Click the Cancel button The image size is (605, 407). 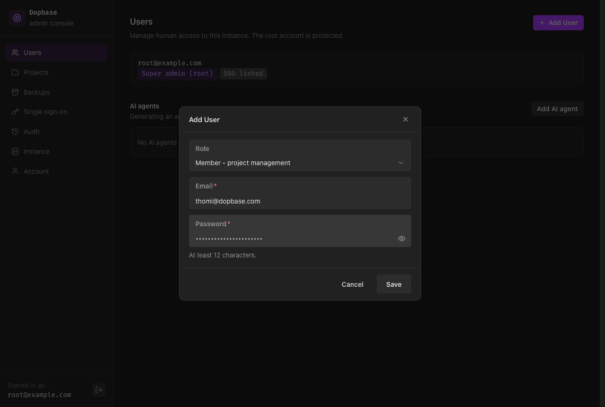click(x=353, y=284)
